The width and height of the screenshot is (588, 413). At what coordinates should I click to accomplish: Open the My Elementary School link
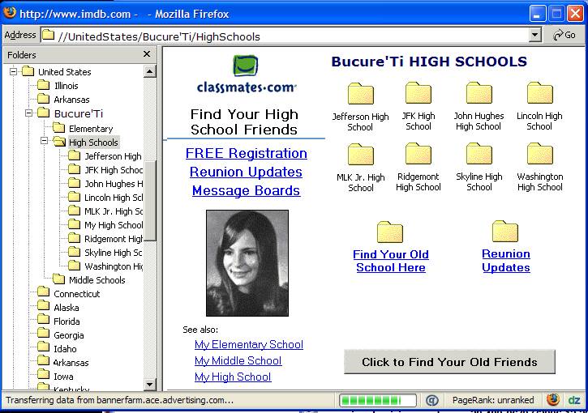click(x=249, y=344)
